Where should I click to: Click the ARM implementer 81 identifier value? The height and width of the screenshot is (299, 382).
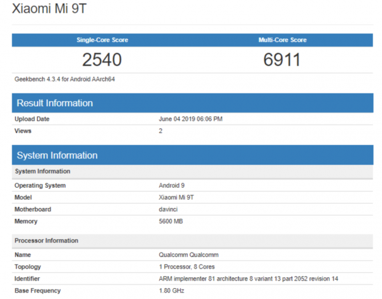pos(248,279)
